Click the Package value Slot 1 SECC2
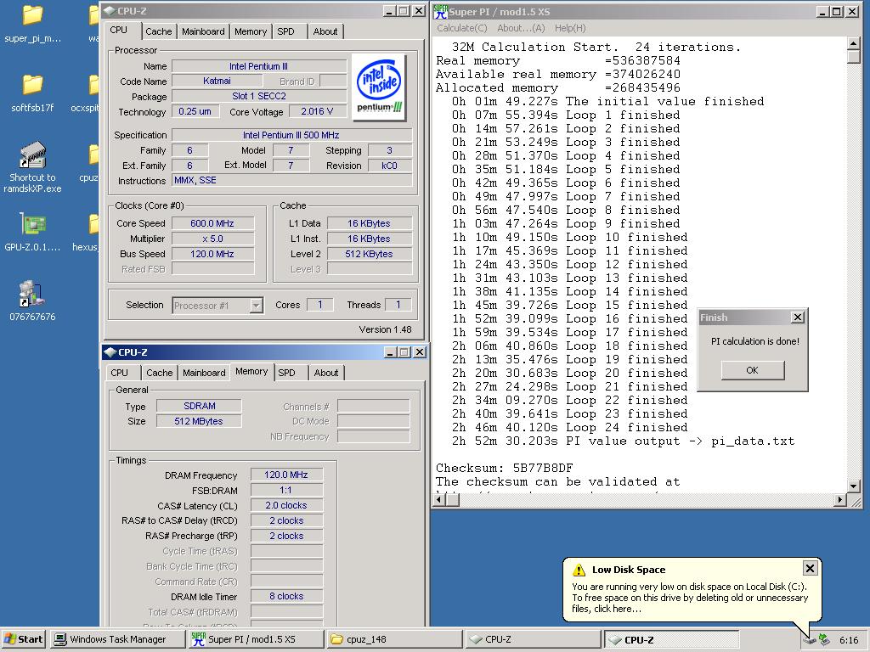 coord(258,96)
